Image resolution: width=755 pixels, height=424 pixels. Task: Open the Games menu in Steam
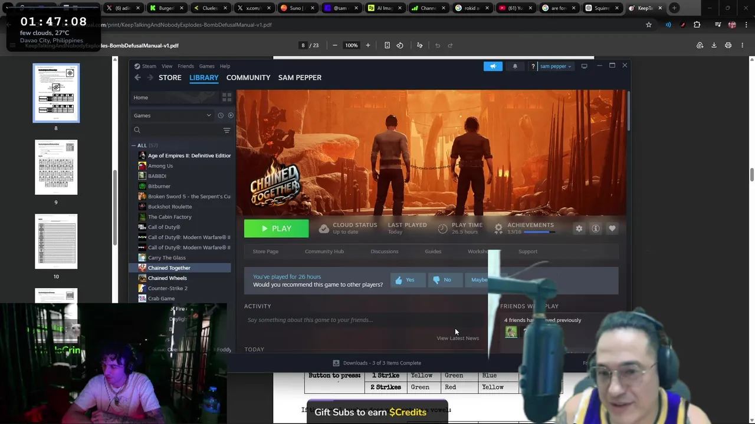coord(206,66)
